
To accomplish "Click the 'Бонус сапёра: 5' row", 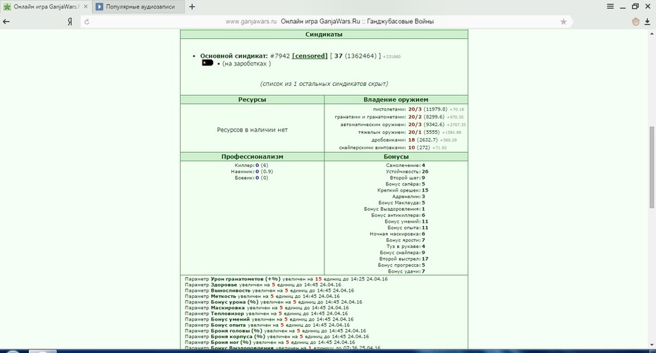I will coord(405,184).
